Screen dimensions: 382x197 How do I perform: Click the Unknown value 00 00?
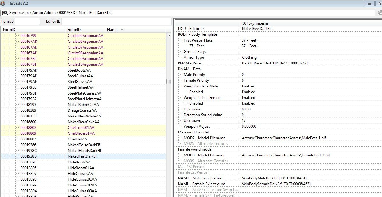(x=246, y=109)
